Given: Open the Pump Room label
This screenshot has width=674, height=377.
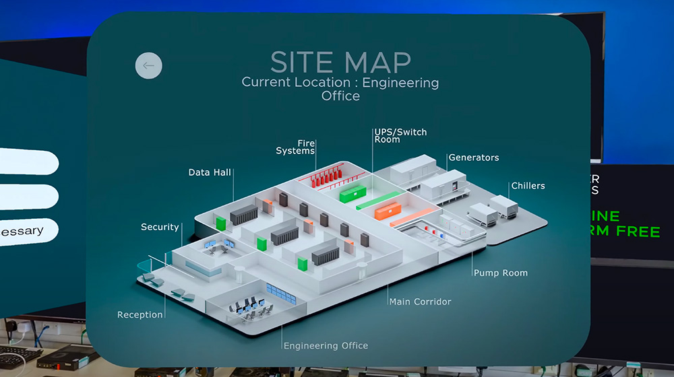Looking at the screenshot, I should (x=500, y=273).
